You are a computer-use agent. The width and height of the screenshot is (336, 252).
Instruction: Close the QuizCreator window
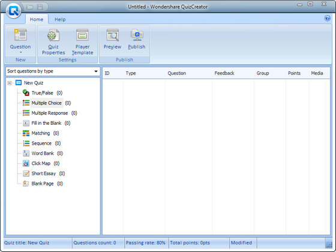[324, 4]
